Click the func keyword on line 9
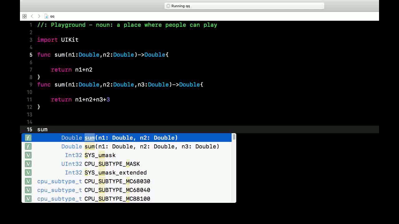Image resolution: width=399 pixels, height=224 pixels. pos(44,85)
